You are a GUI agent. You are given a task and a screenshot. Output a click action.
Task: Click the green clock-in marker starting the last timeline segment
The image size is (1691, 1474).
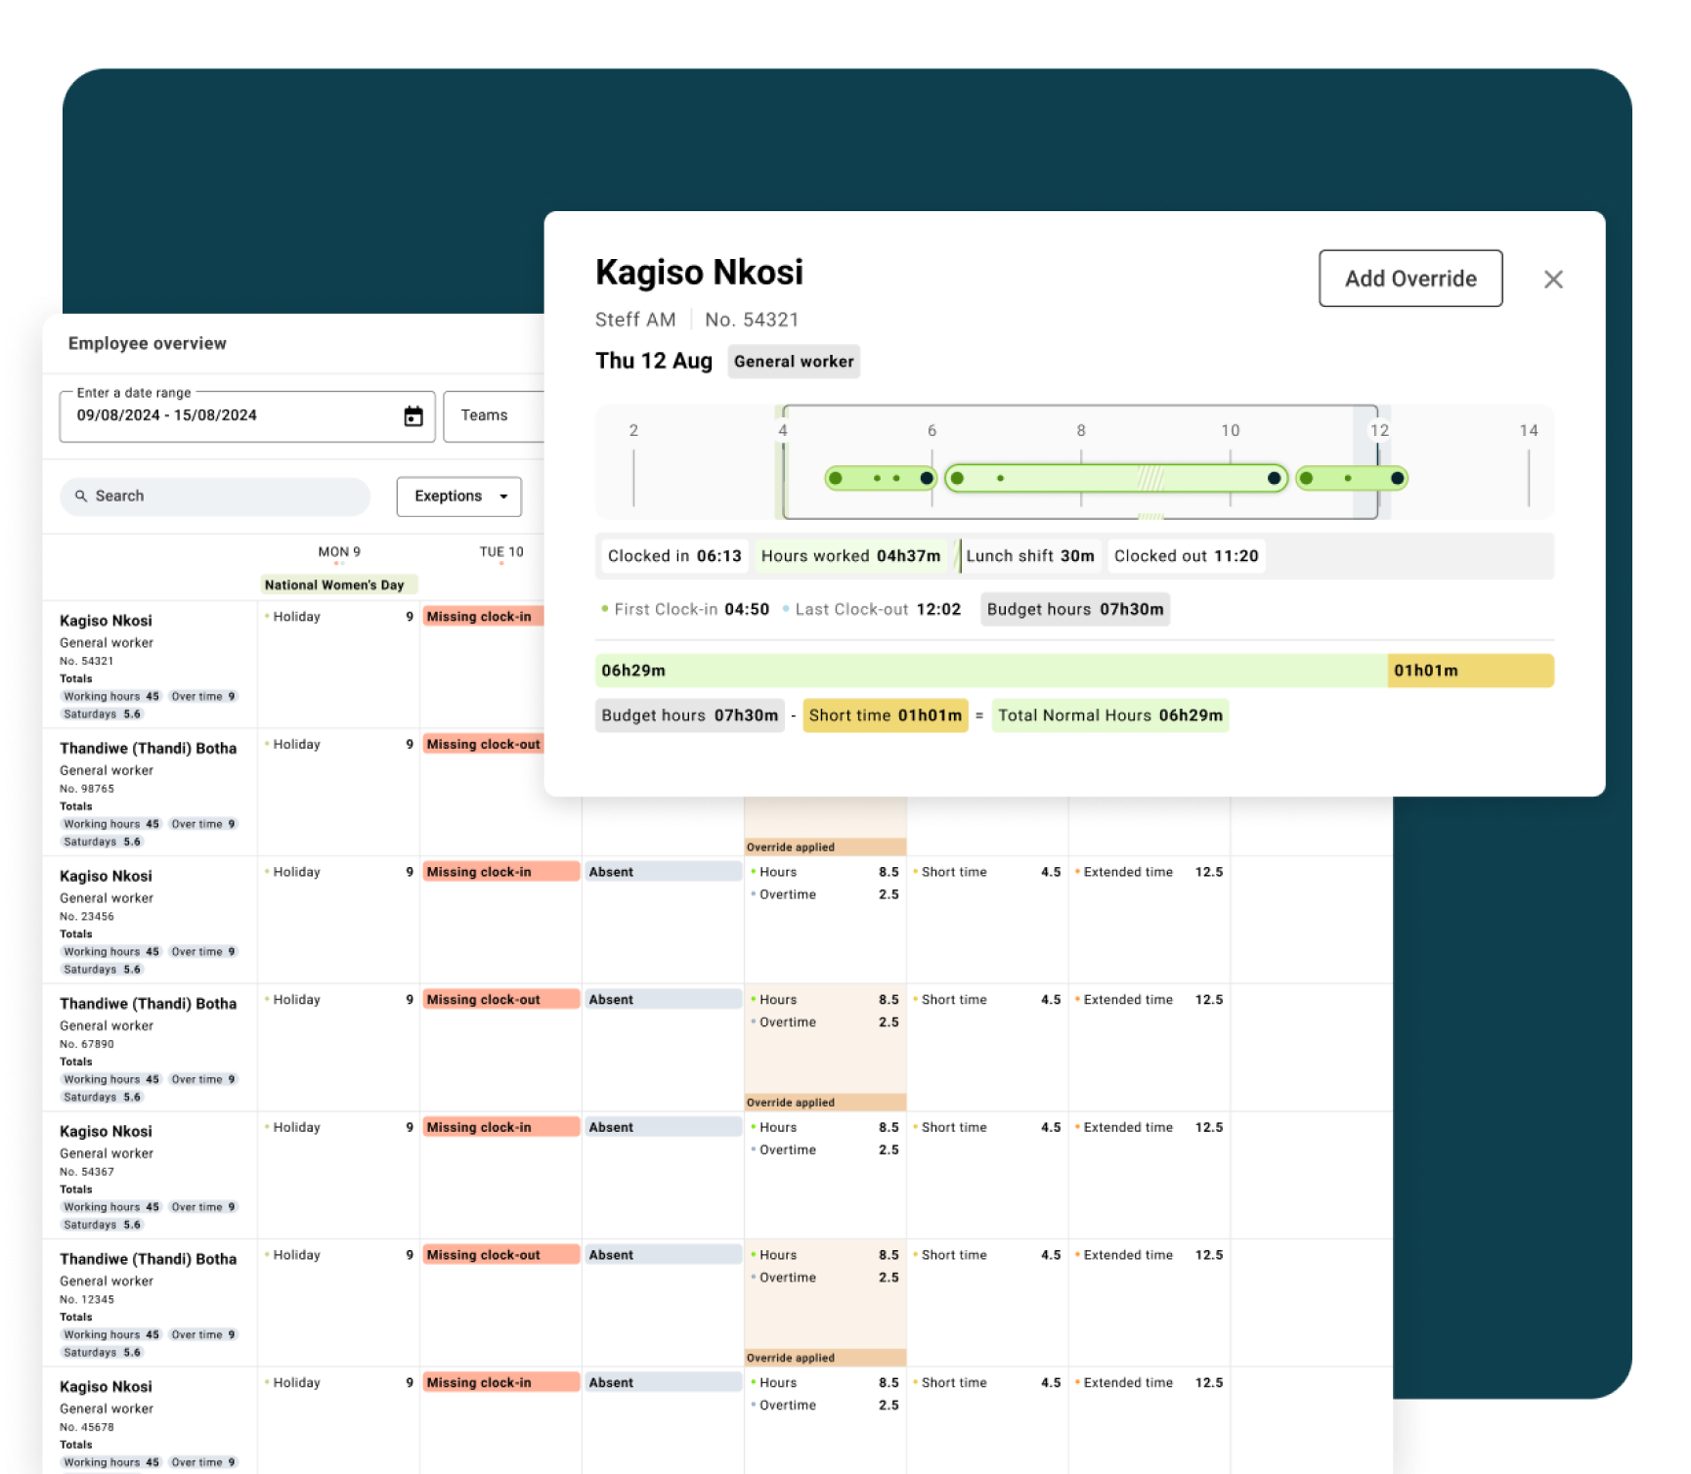(1305, 478)
